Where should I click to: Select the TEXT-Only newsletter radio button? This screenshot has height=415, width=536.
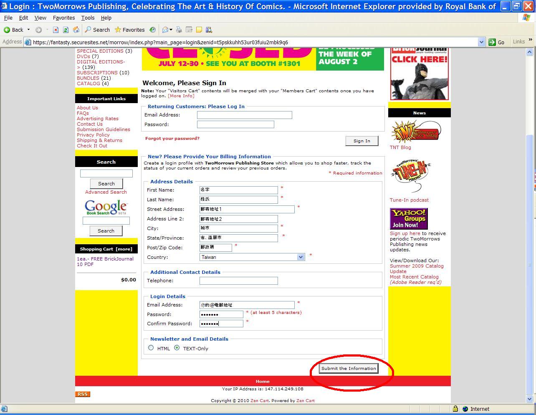(x=177, y=348)
